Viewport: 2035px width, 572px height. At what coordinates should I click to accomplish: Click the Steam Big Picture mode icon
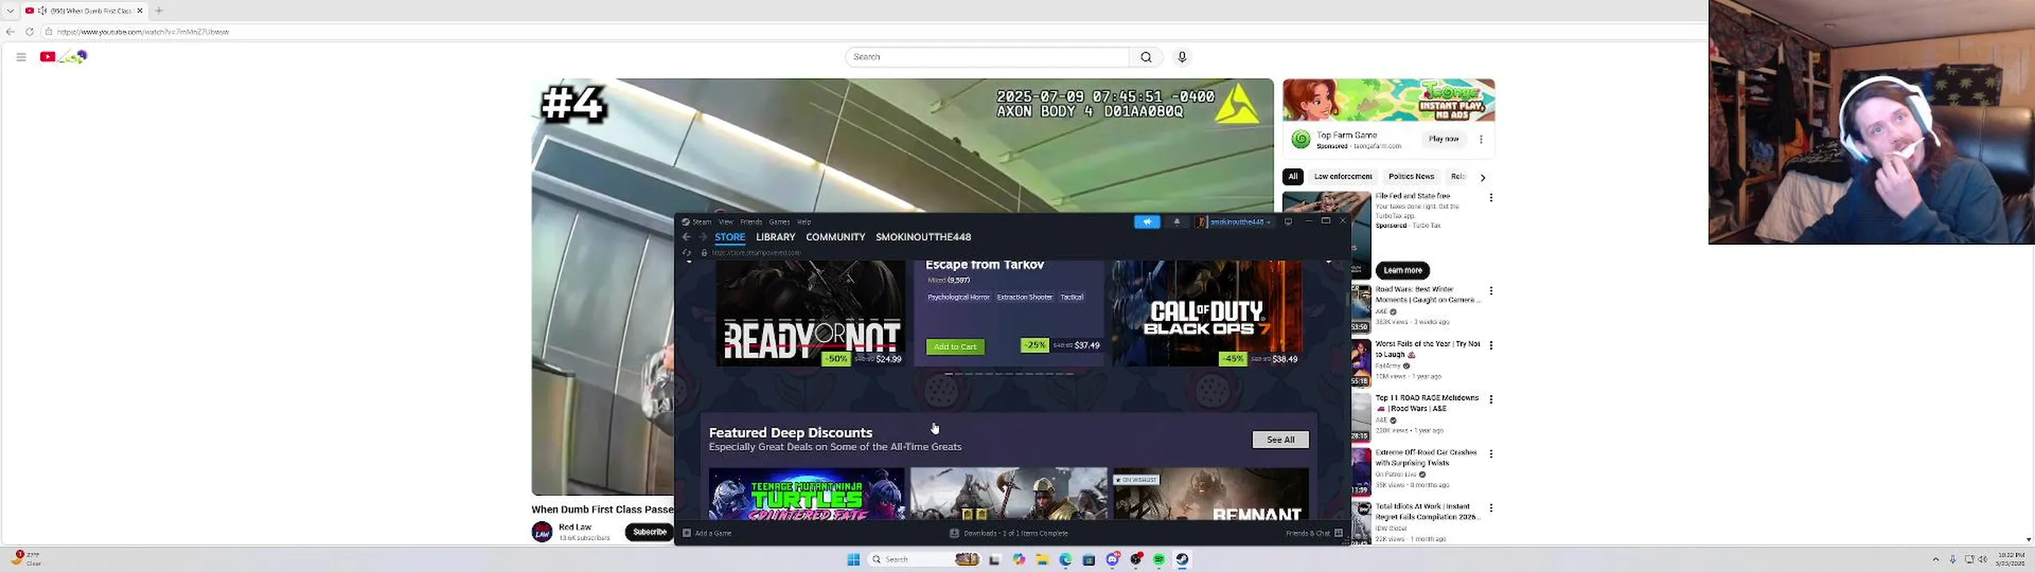pos(1289,222)
